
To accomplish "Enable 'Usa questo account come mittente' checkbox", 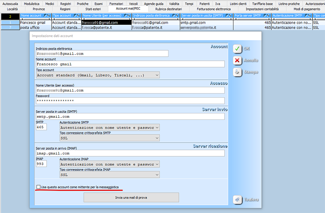I will pos(39,187).
